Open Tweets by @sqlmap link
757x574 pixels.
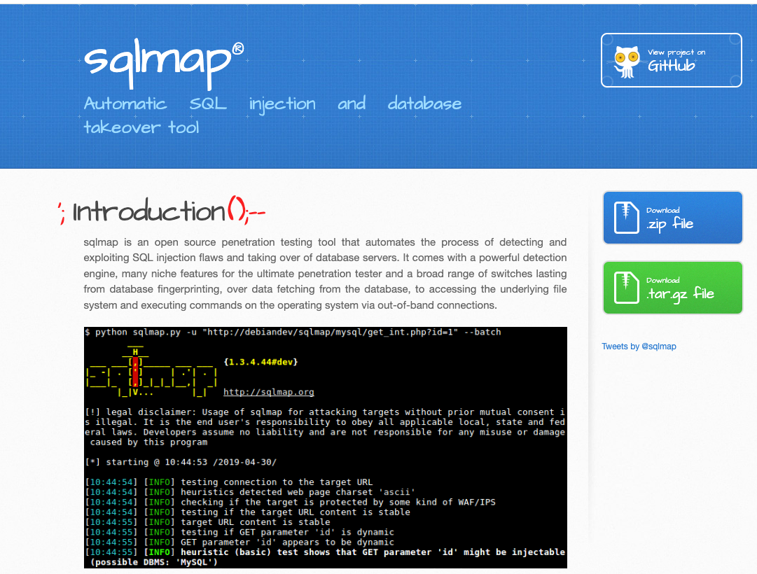639,346
